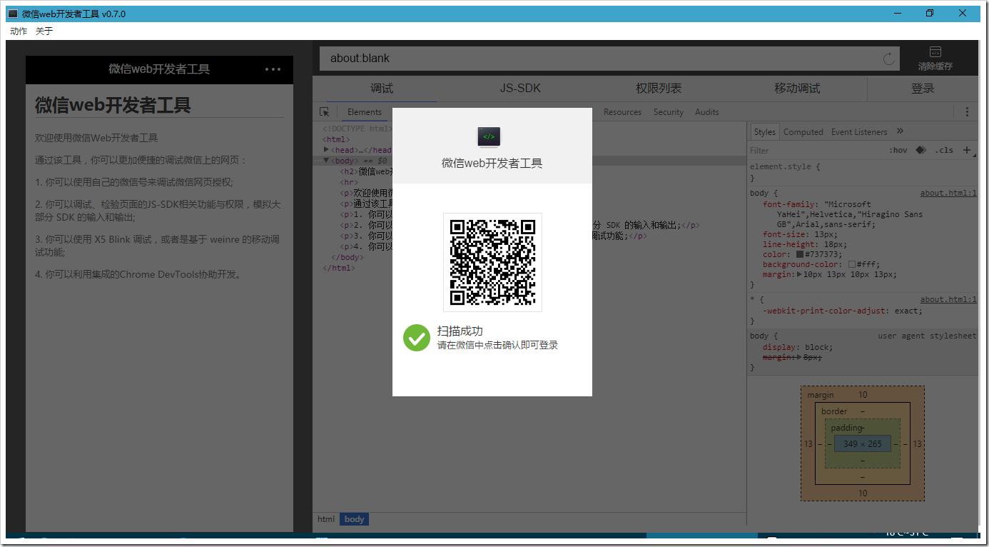Click the green checkmark success icon
The height and width of the screenshot is (547, 989).
coord(416,338)
